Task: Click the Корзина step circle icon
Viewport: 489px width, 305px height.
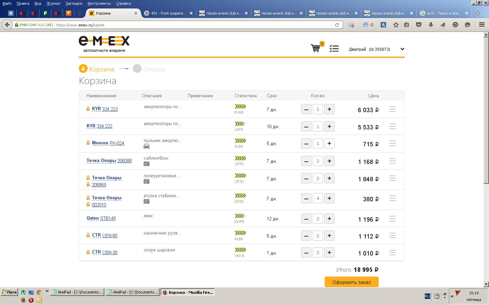Action: click(83, 68)
